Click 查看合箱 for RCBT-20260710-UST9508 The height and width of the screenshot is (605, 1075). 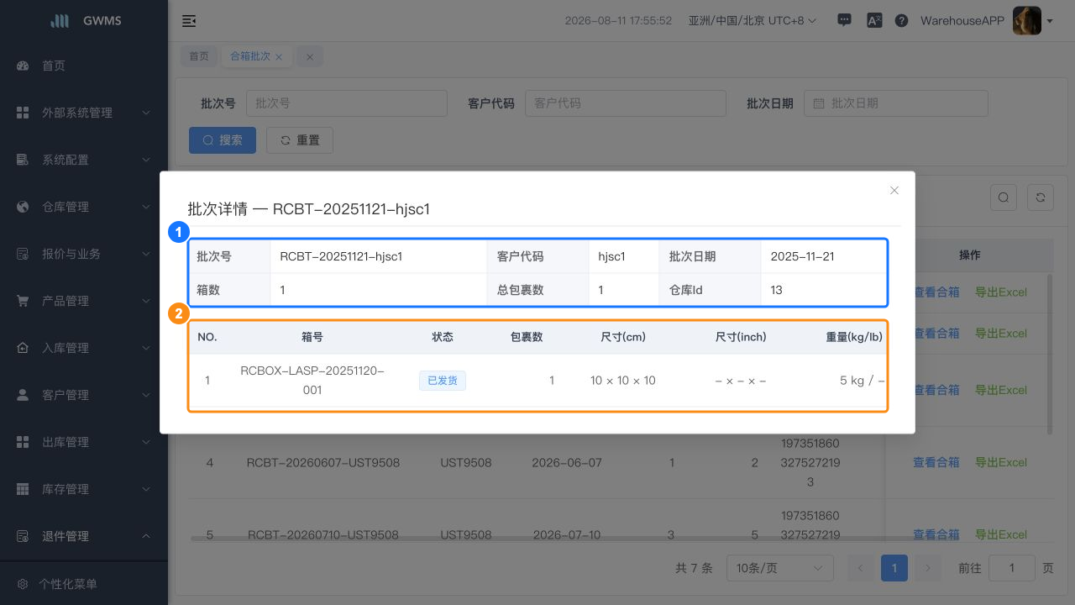936,534
